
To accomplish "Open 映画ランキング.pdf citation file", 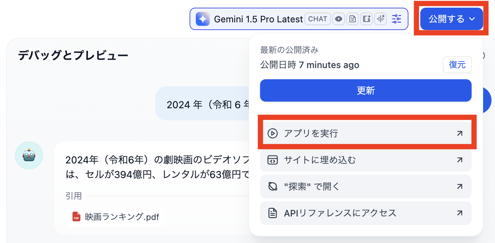I will 115,216.
